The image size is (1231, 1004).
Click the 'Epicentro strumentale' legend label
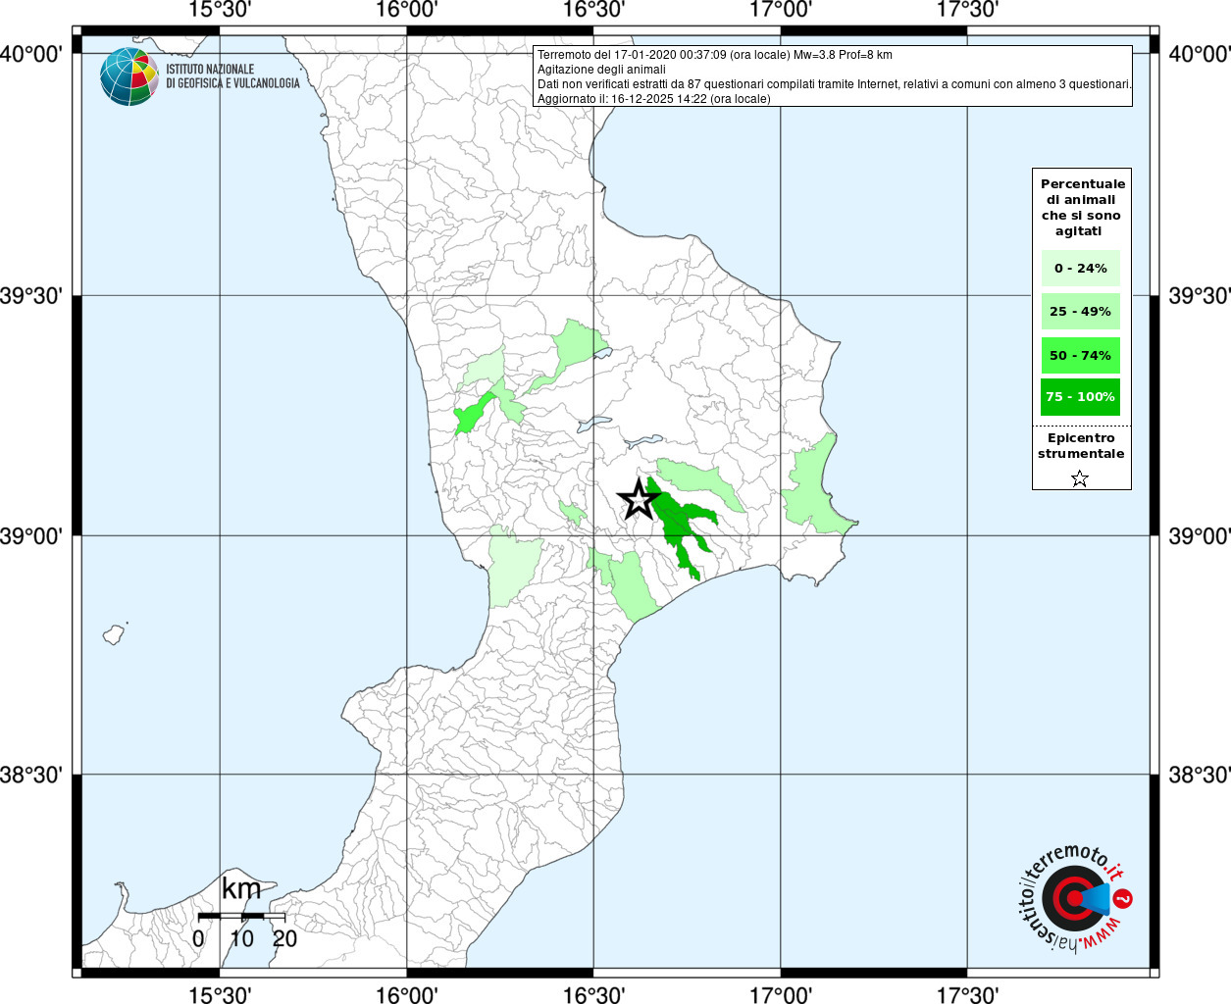pyautogui.click(x=1081, y=446)
